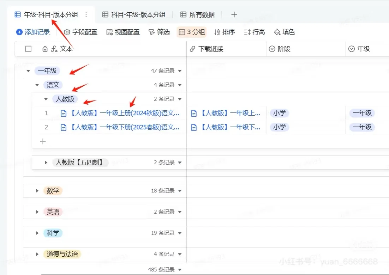Open the 填色 fill color option
This screenshot has width=389, height=275.
point(284,32)
